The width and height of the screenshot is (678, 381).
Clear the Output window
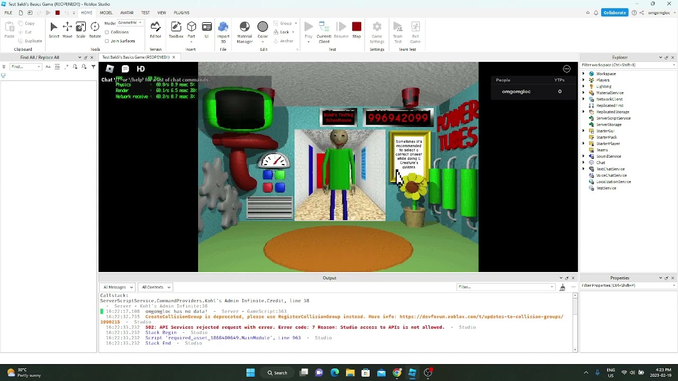pos(563,287)
